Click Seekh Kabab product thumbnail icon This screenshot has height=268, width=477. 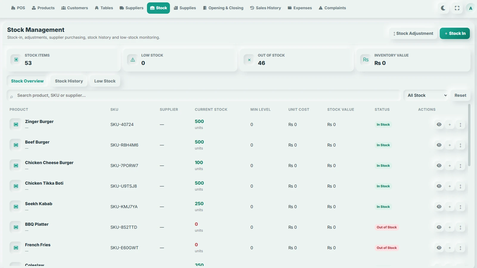[x=16, y=207]
